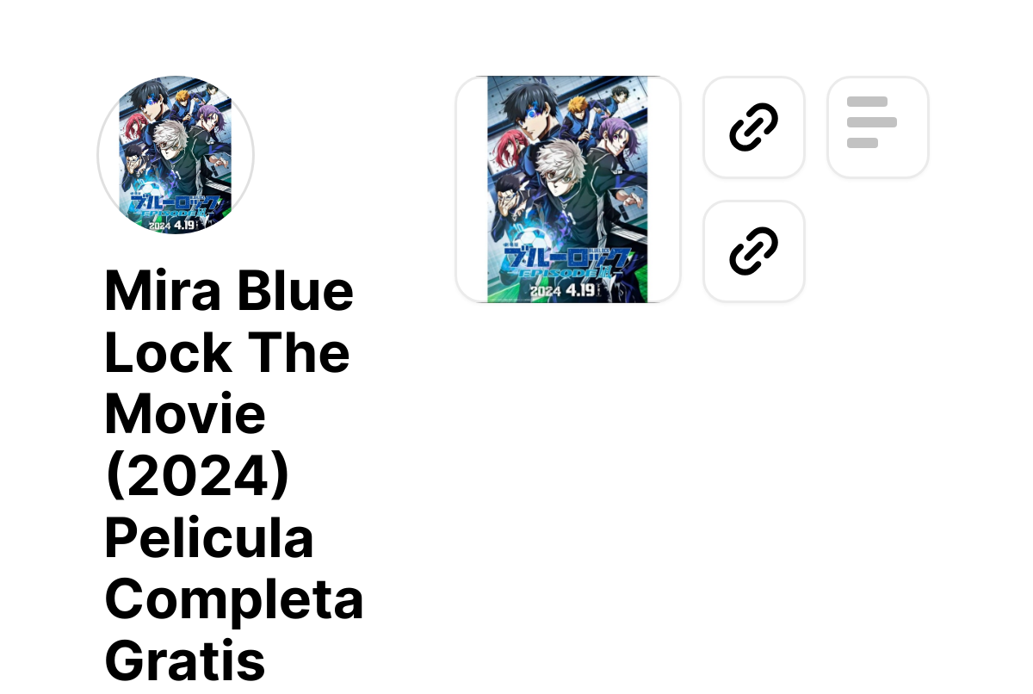Image resolution: width=1033 pixels, height=694 pixels.
Task: Open the gray text-lines icon card
Action: (878, 127)
